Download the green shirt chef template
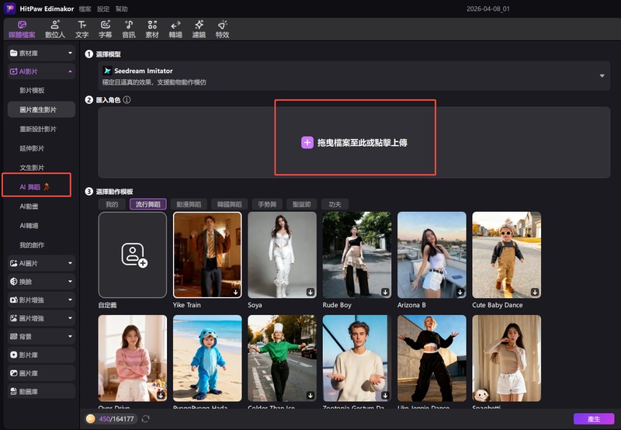The width and height of the screenshot is (621, 430). (x=310, y=395)
